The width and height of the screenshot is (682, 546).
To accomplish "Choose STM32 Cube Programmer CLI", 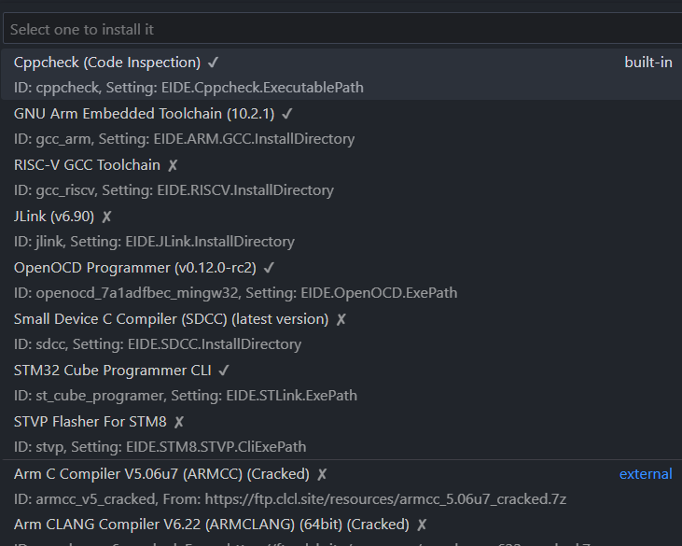I will coord(341,383).
